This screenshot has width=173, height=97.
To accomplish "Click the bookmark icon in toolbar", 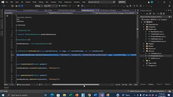I will pyautogui.click(x=141, y=6).
